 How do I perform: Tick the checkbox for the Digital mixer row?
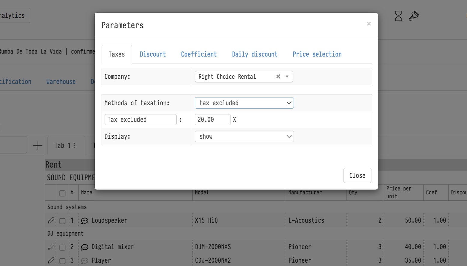click(63, 247)
